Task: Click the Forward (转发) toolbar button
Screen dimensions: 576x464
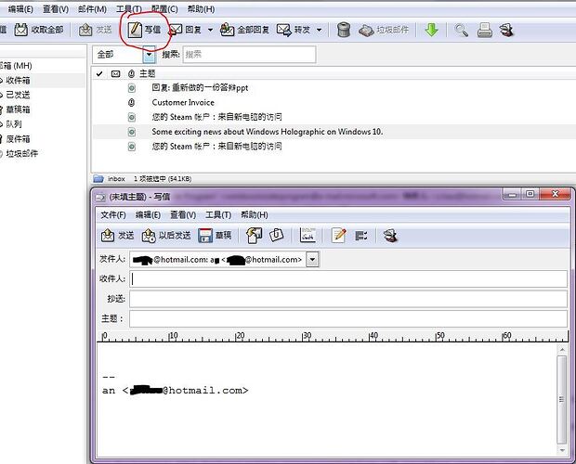Action: pos(294,30)
